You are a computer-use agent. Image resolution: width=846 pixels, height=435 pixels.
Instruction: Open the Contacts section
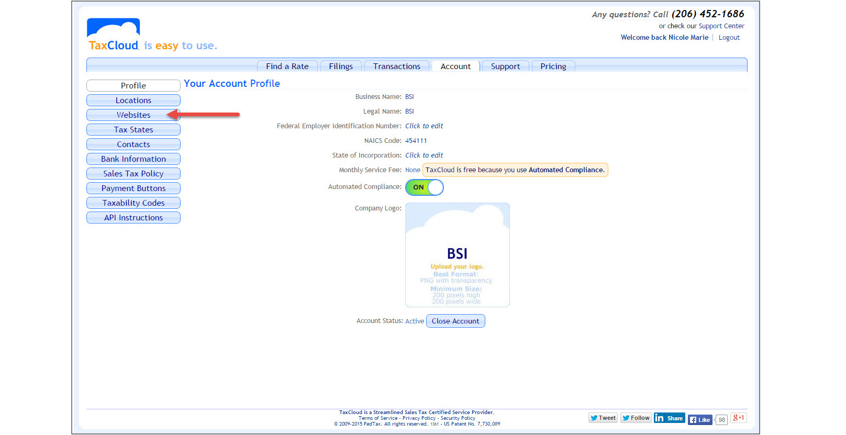point(133,144)
